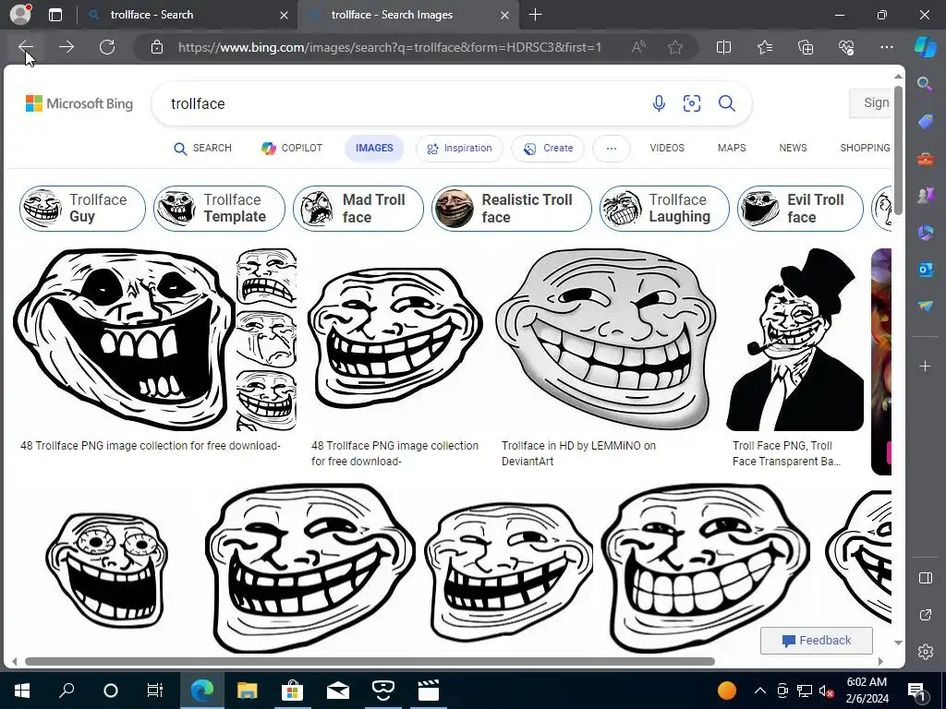The height and width of the screenshot is (709, 946).
Task: Click the Create button
Action: [x=548, y=149]
